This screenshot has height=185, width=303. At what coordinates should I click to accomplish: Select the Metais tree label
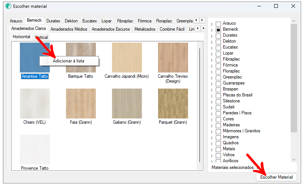229,149
